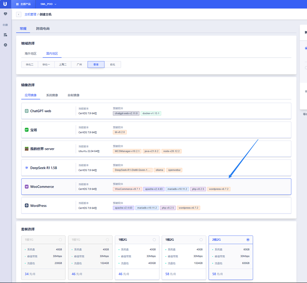307x283 pixels.
Task: Click the WooCommerce image icon
Action: pyautogui.click(x=27, y=187)
